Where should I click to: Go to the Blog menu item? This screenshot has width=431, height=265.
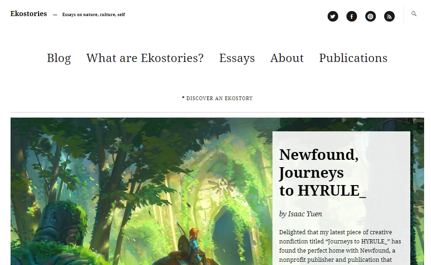coord(59,58)
